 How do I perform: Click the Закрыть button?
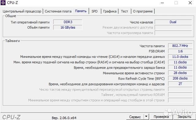pos(184,117)
